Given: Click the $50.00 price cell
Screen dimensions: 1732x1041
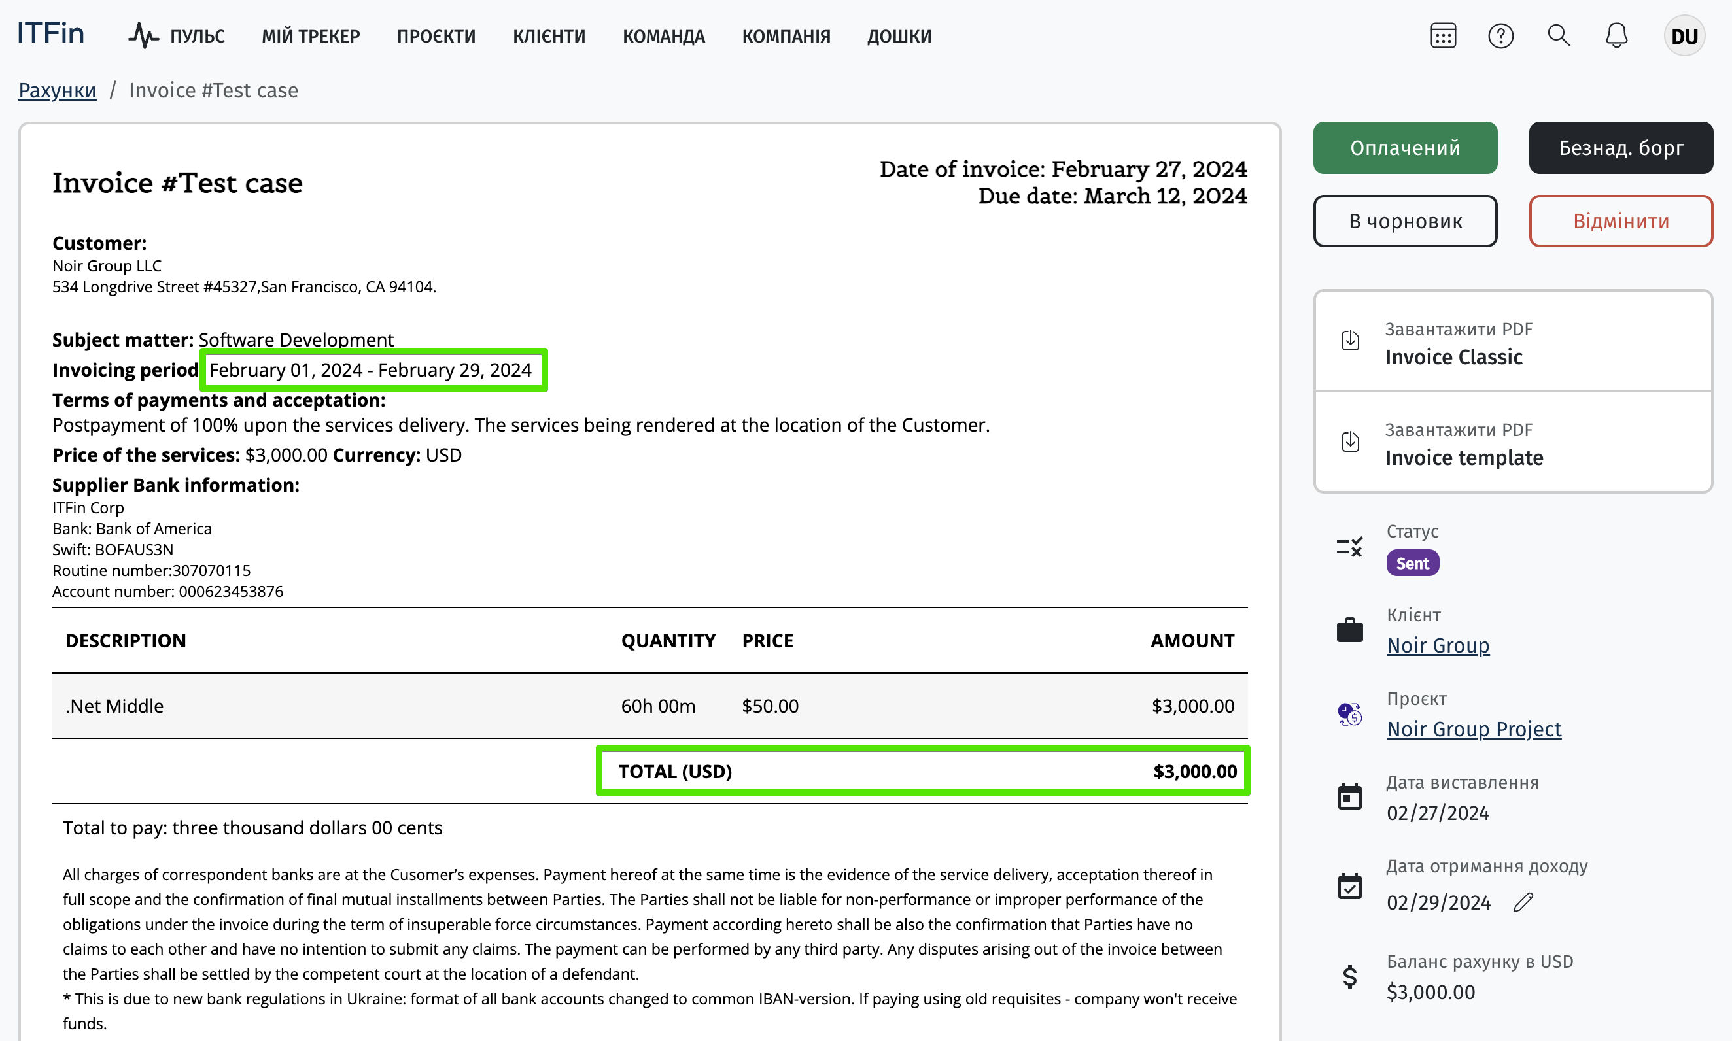Looking at the screenshot, I should click(771, 706).
